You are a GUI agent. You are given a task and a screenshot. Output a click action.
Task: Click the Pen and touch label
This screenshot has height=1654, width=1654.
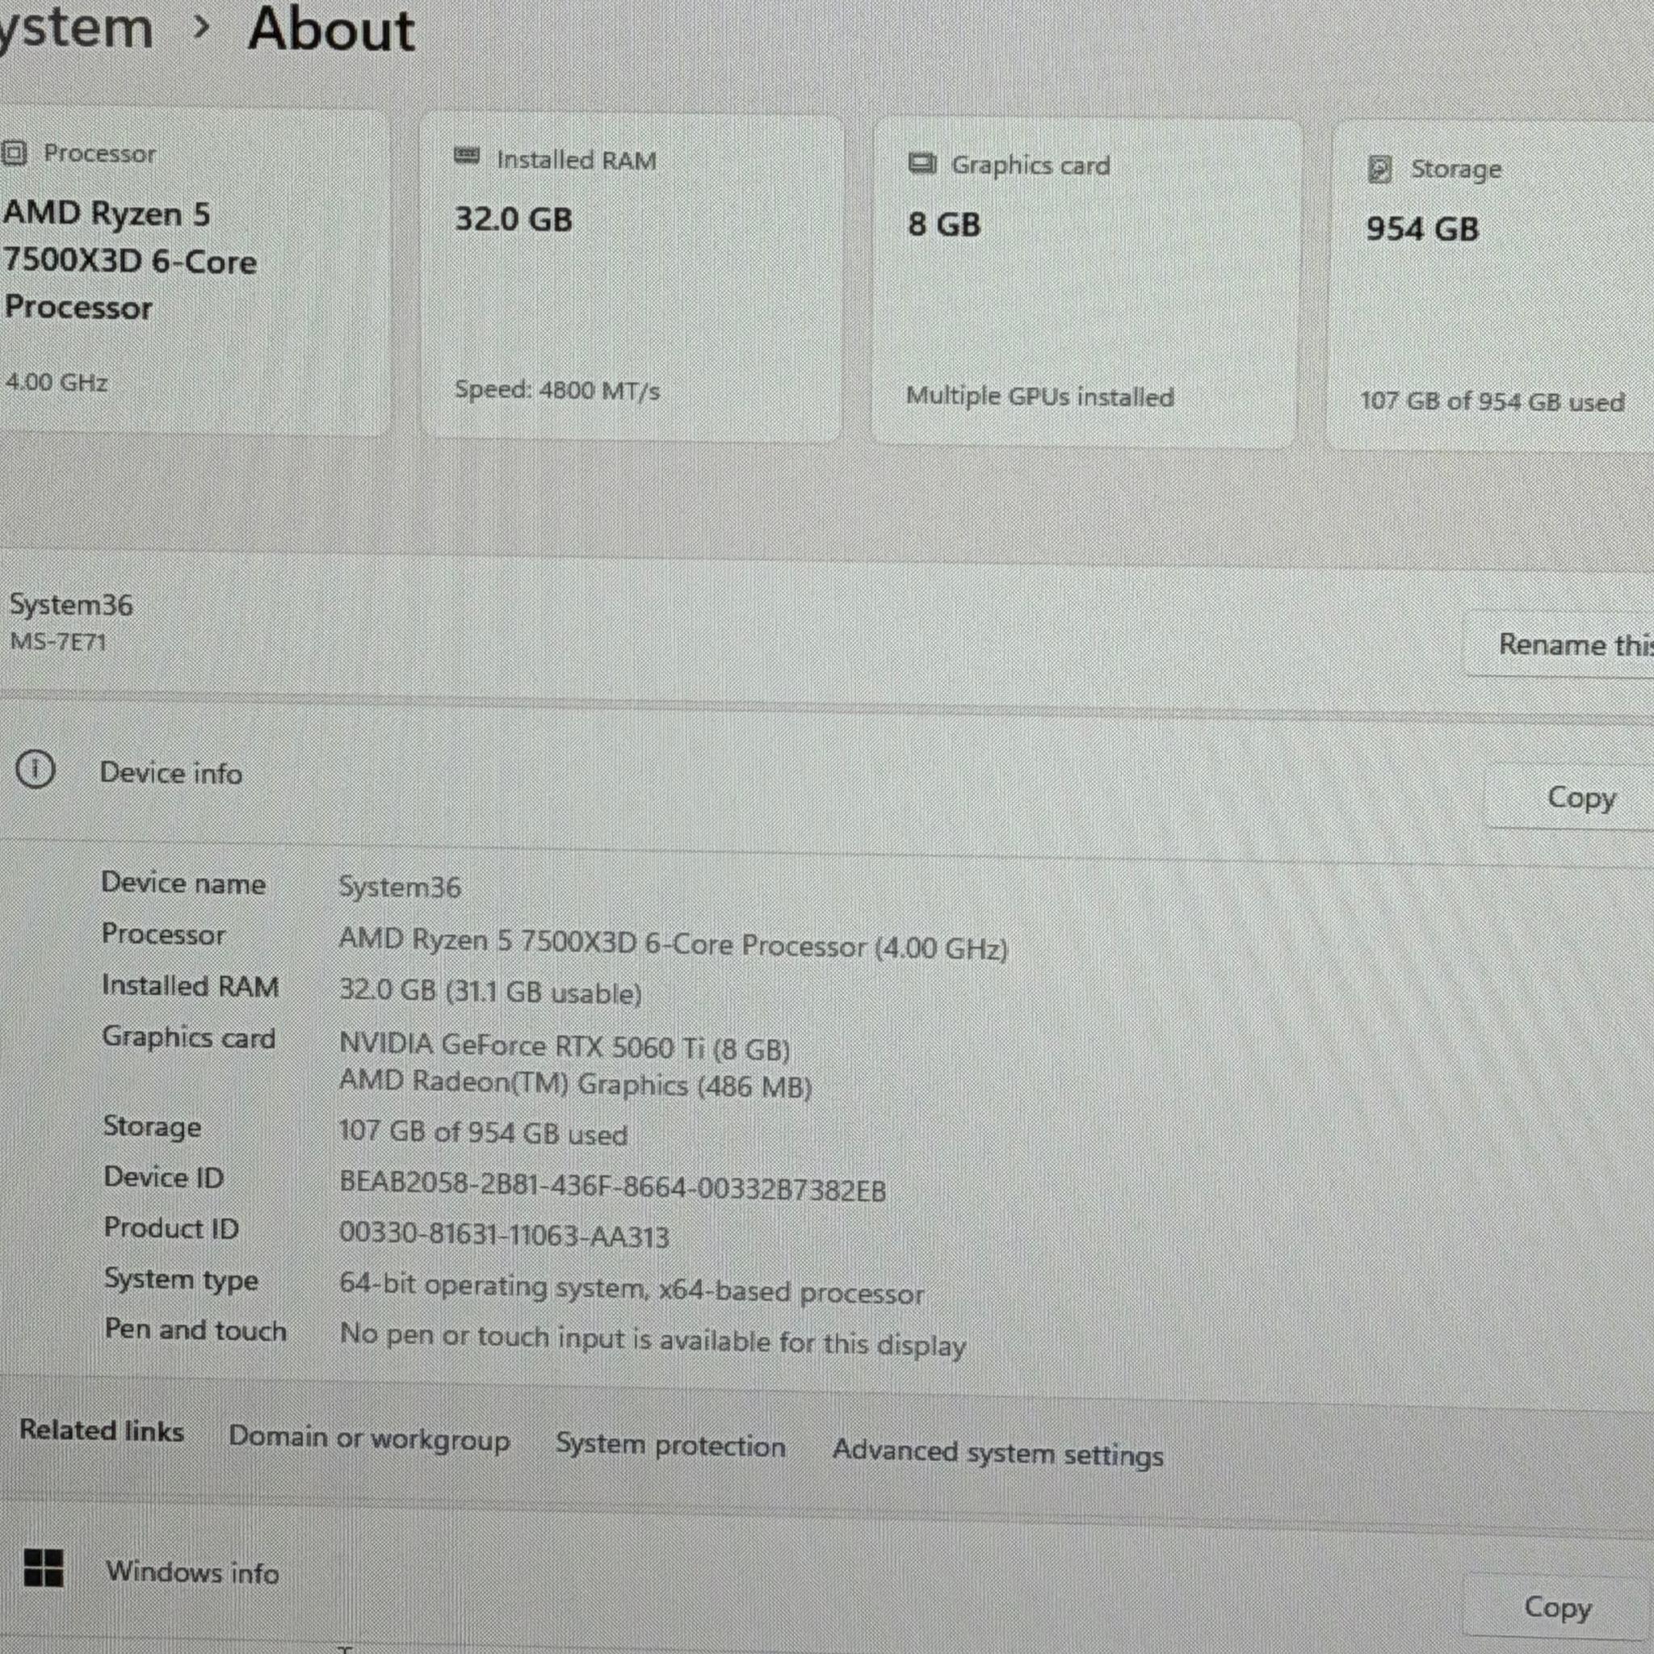(195, 1329)
